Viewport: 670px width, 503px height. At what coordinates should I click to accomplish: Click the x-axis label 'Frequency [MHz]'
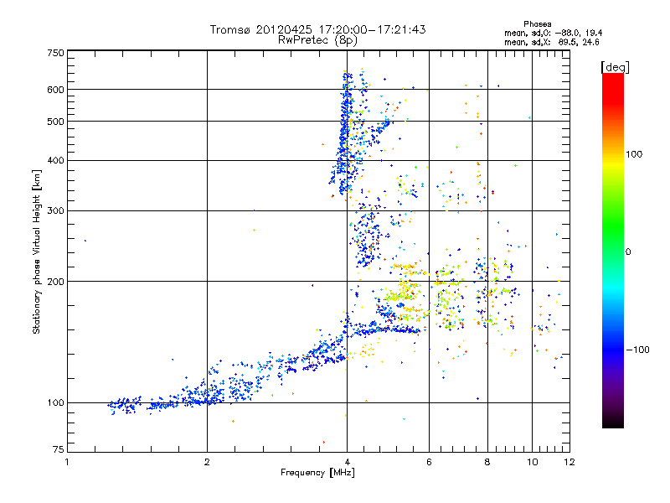coord(317,473)
